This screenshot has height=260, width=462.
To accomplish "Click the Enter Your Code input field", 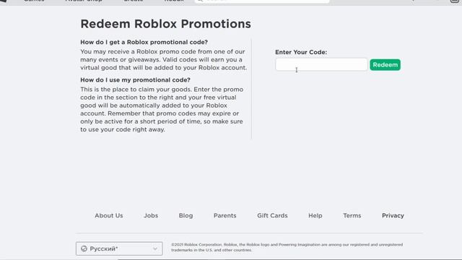I will [321, 64].
